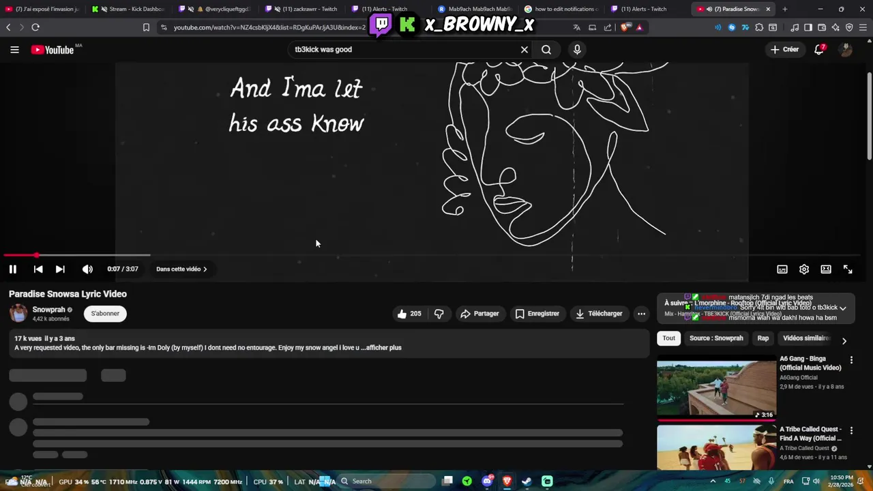This screenshot has height=491, width=873.
Task: Start voice search with microphone icon
Action: (577, 50)
